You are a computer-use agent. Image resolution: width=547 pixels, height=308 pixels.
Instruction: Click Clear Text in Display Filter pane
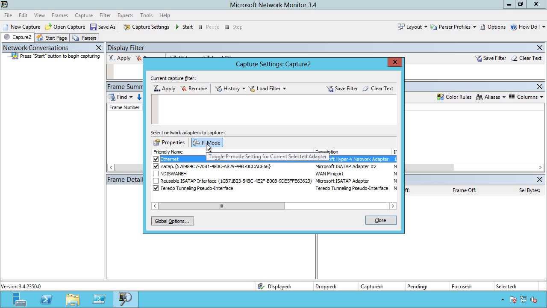point(526,58)
